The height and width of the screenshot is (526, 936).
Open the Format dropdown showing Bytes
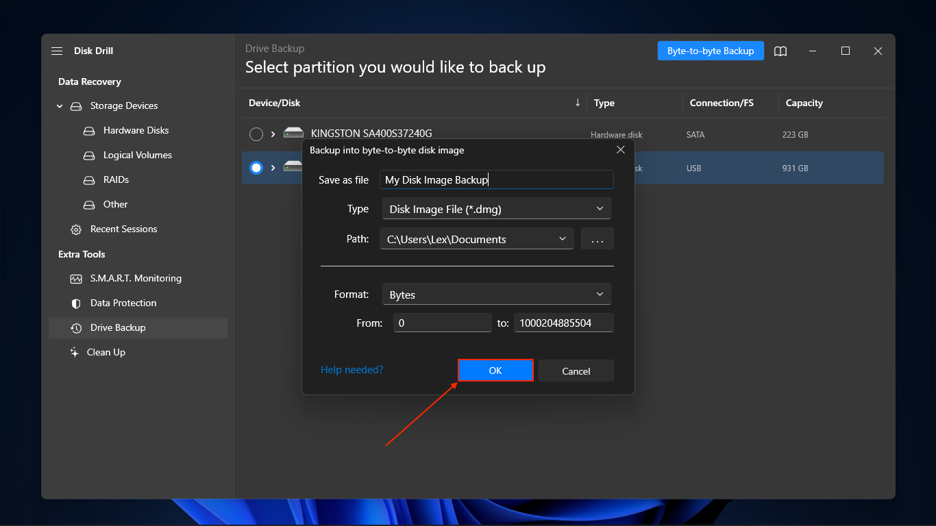coord(497,295)
